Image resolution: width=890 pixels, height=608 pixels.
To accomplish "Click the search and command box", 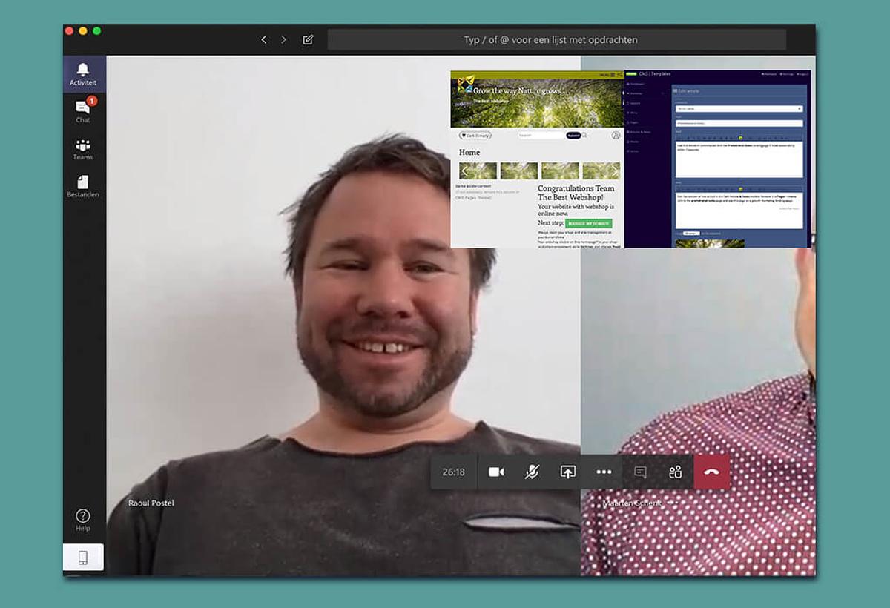I will 556,40.
